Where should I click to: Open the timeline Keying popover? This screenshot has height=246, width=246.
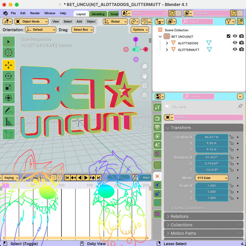[x=11, y=178]
